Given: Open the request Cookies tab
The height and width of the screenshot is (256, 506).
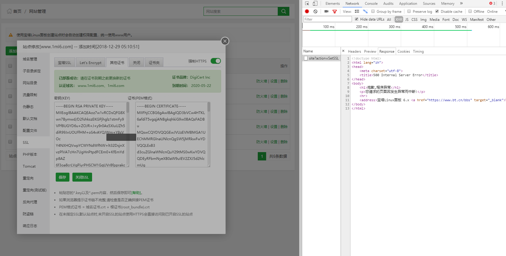Looking at the screenshot, I should 403,51.
